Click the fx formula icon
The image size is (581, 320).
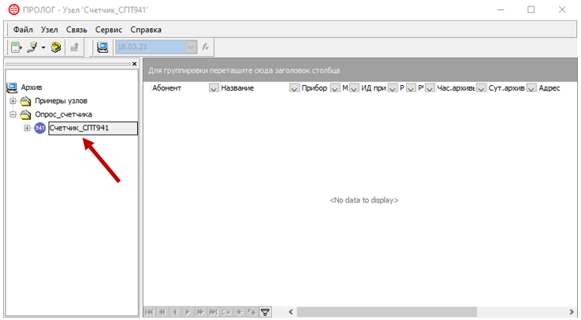(x=206, y=47)
